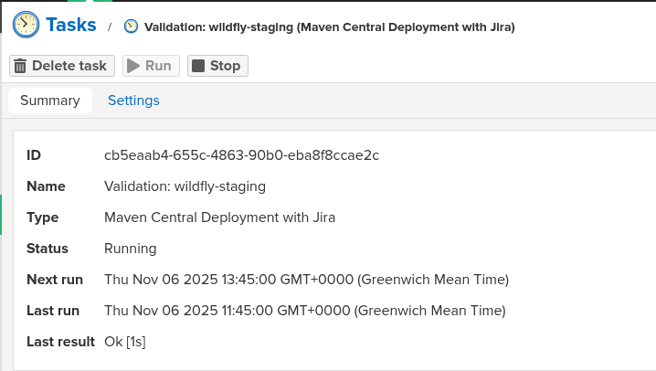Open the Tasks breadcrumb heading
This screenshot has height=371, width=656.
coord(70,26)
